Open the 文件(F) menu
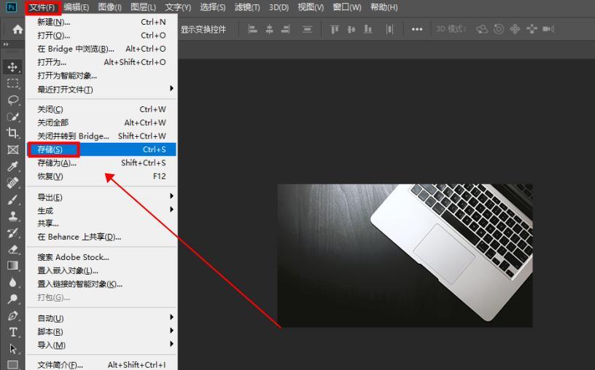595x370 pixels. tap(42, 7)
